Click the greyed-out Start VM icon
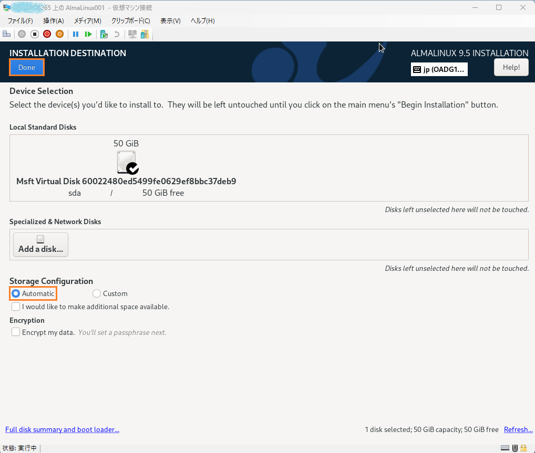535x453 pixels. click(22, 34)
